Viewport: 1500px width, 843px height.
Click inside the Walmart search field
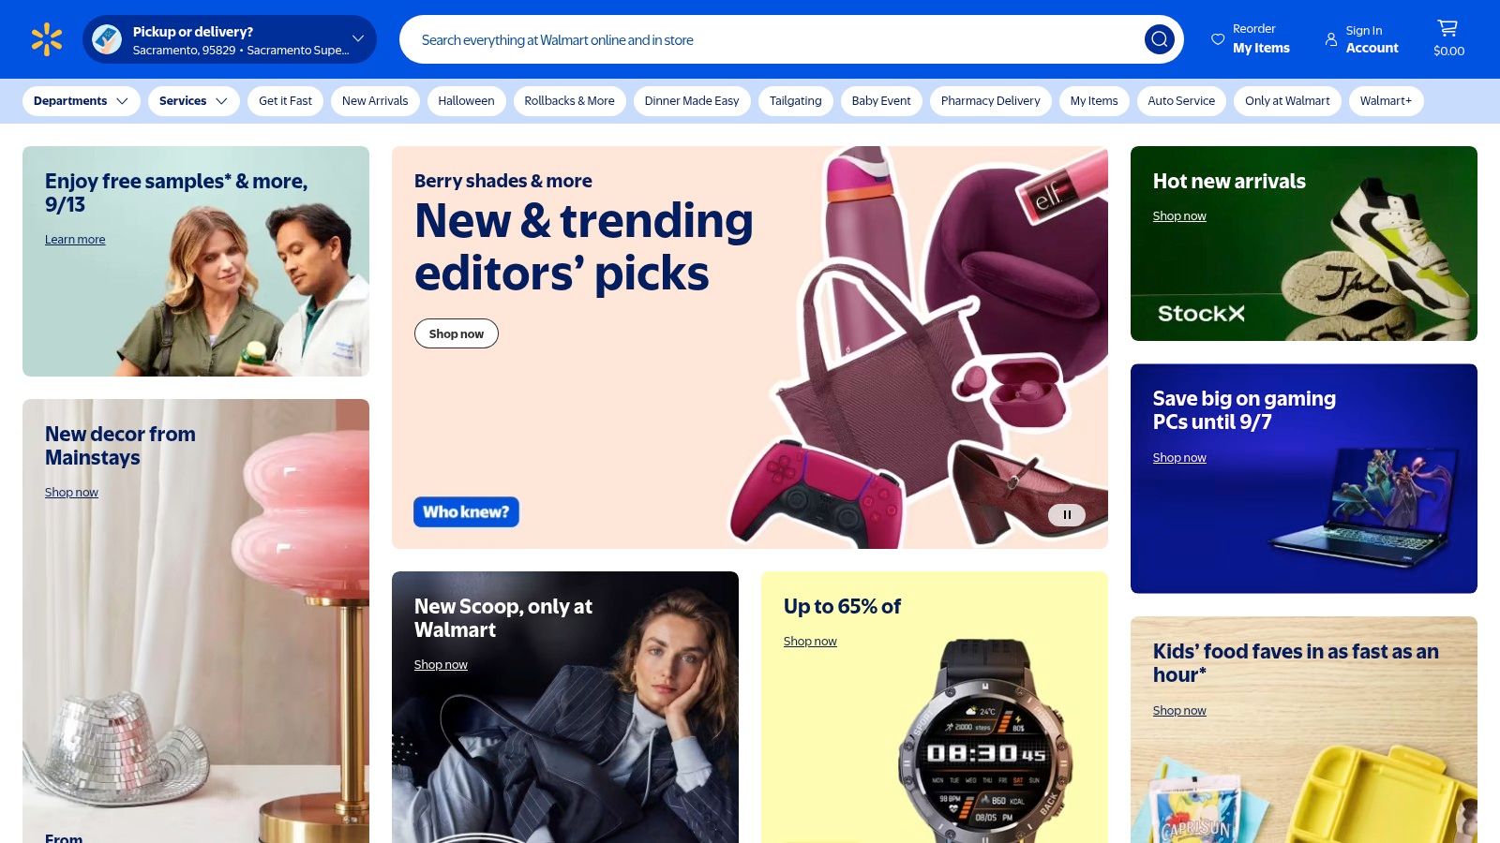[769, 40]
